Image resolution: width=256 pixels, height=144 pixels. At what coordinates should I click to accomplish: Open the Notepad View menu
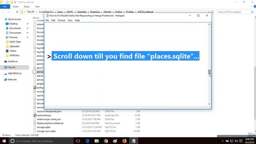70,20
